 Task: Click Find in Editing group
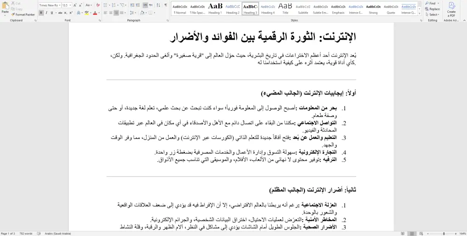point(430,3)
